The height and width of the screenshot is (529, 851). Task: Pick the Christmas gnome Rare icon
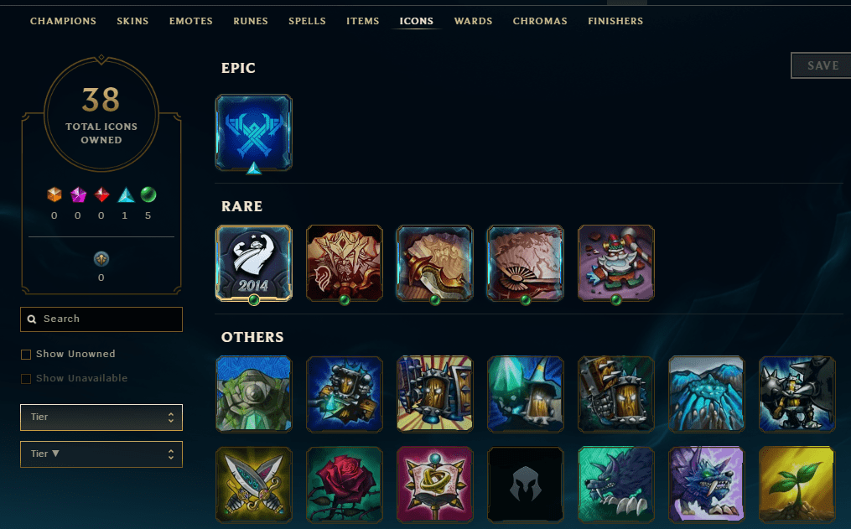(x=616, y=263)
